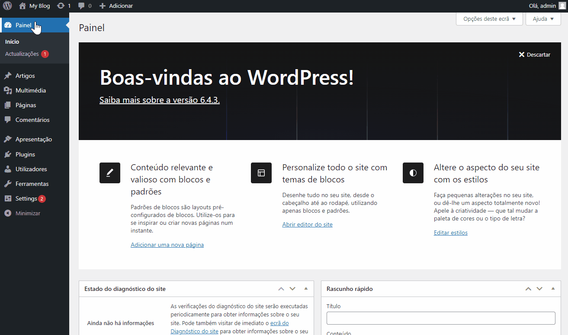
Task: Open the Apresentação menu
Action: [34, 139]
